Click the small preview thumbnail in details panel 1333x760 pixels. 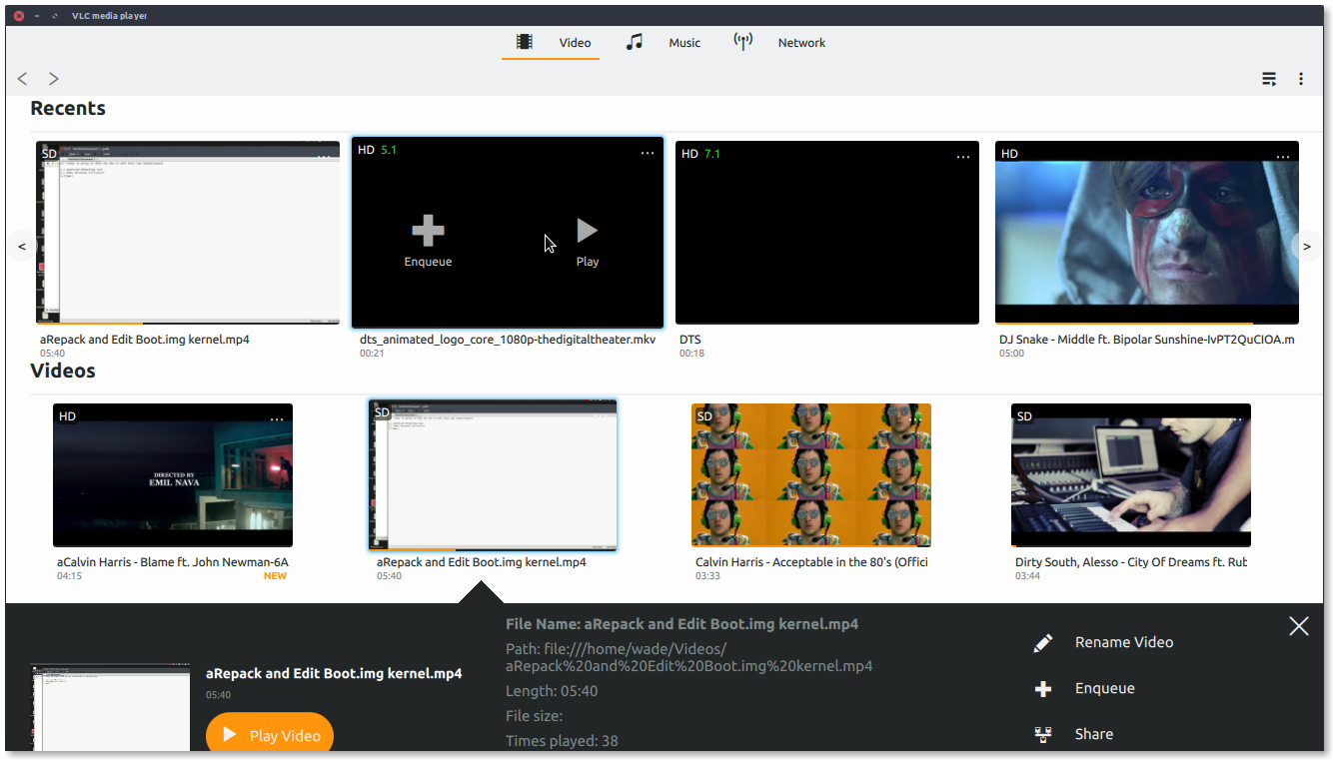pyautogui.click(x=110, y=707)
